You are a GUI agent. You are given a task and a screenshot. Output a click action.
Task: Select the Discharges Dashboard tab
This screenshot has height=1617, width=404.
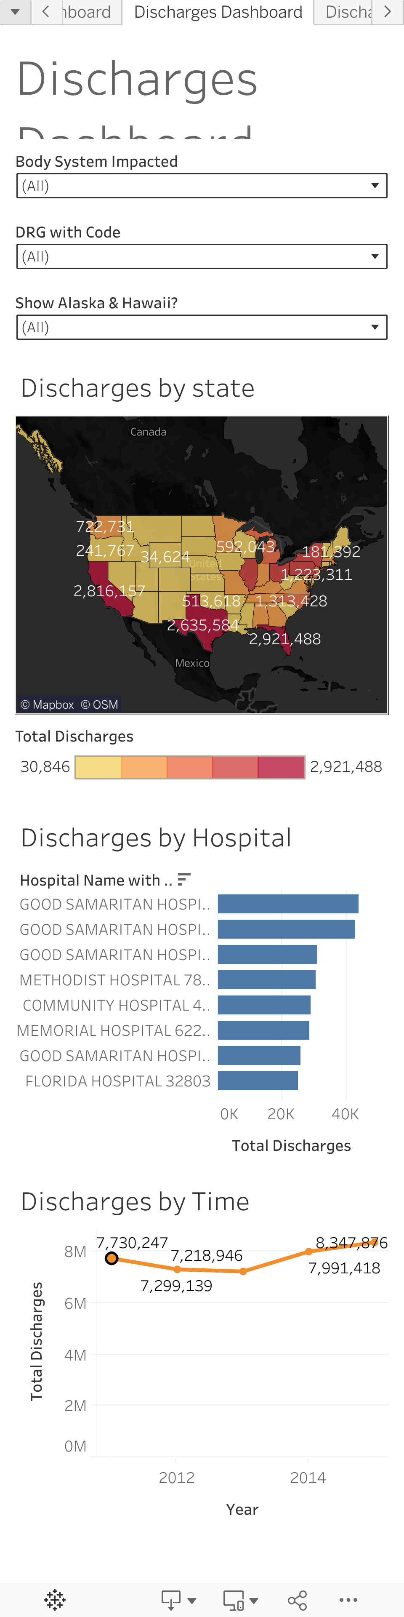tap(218, 12)
